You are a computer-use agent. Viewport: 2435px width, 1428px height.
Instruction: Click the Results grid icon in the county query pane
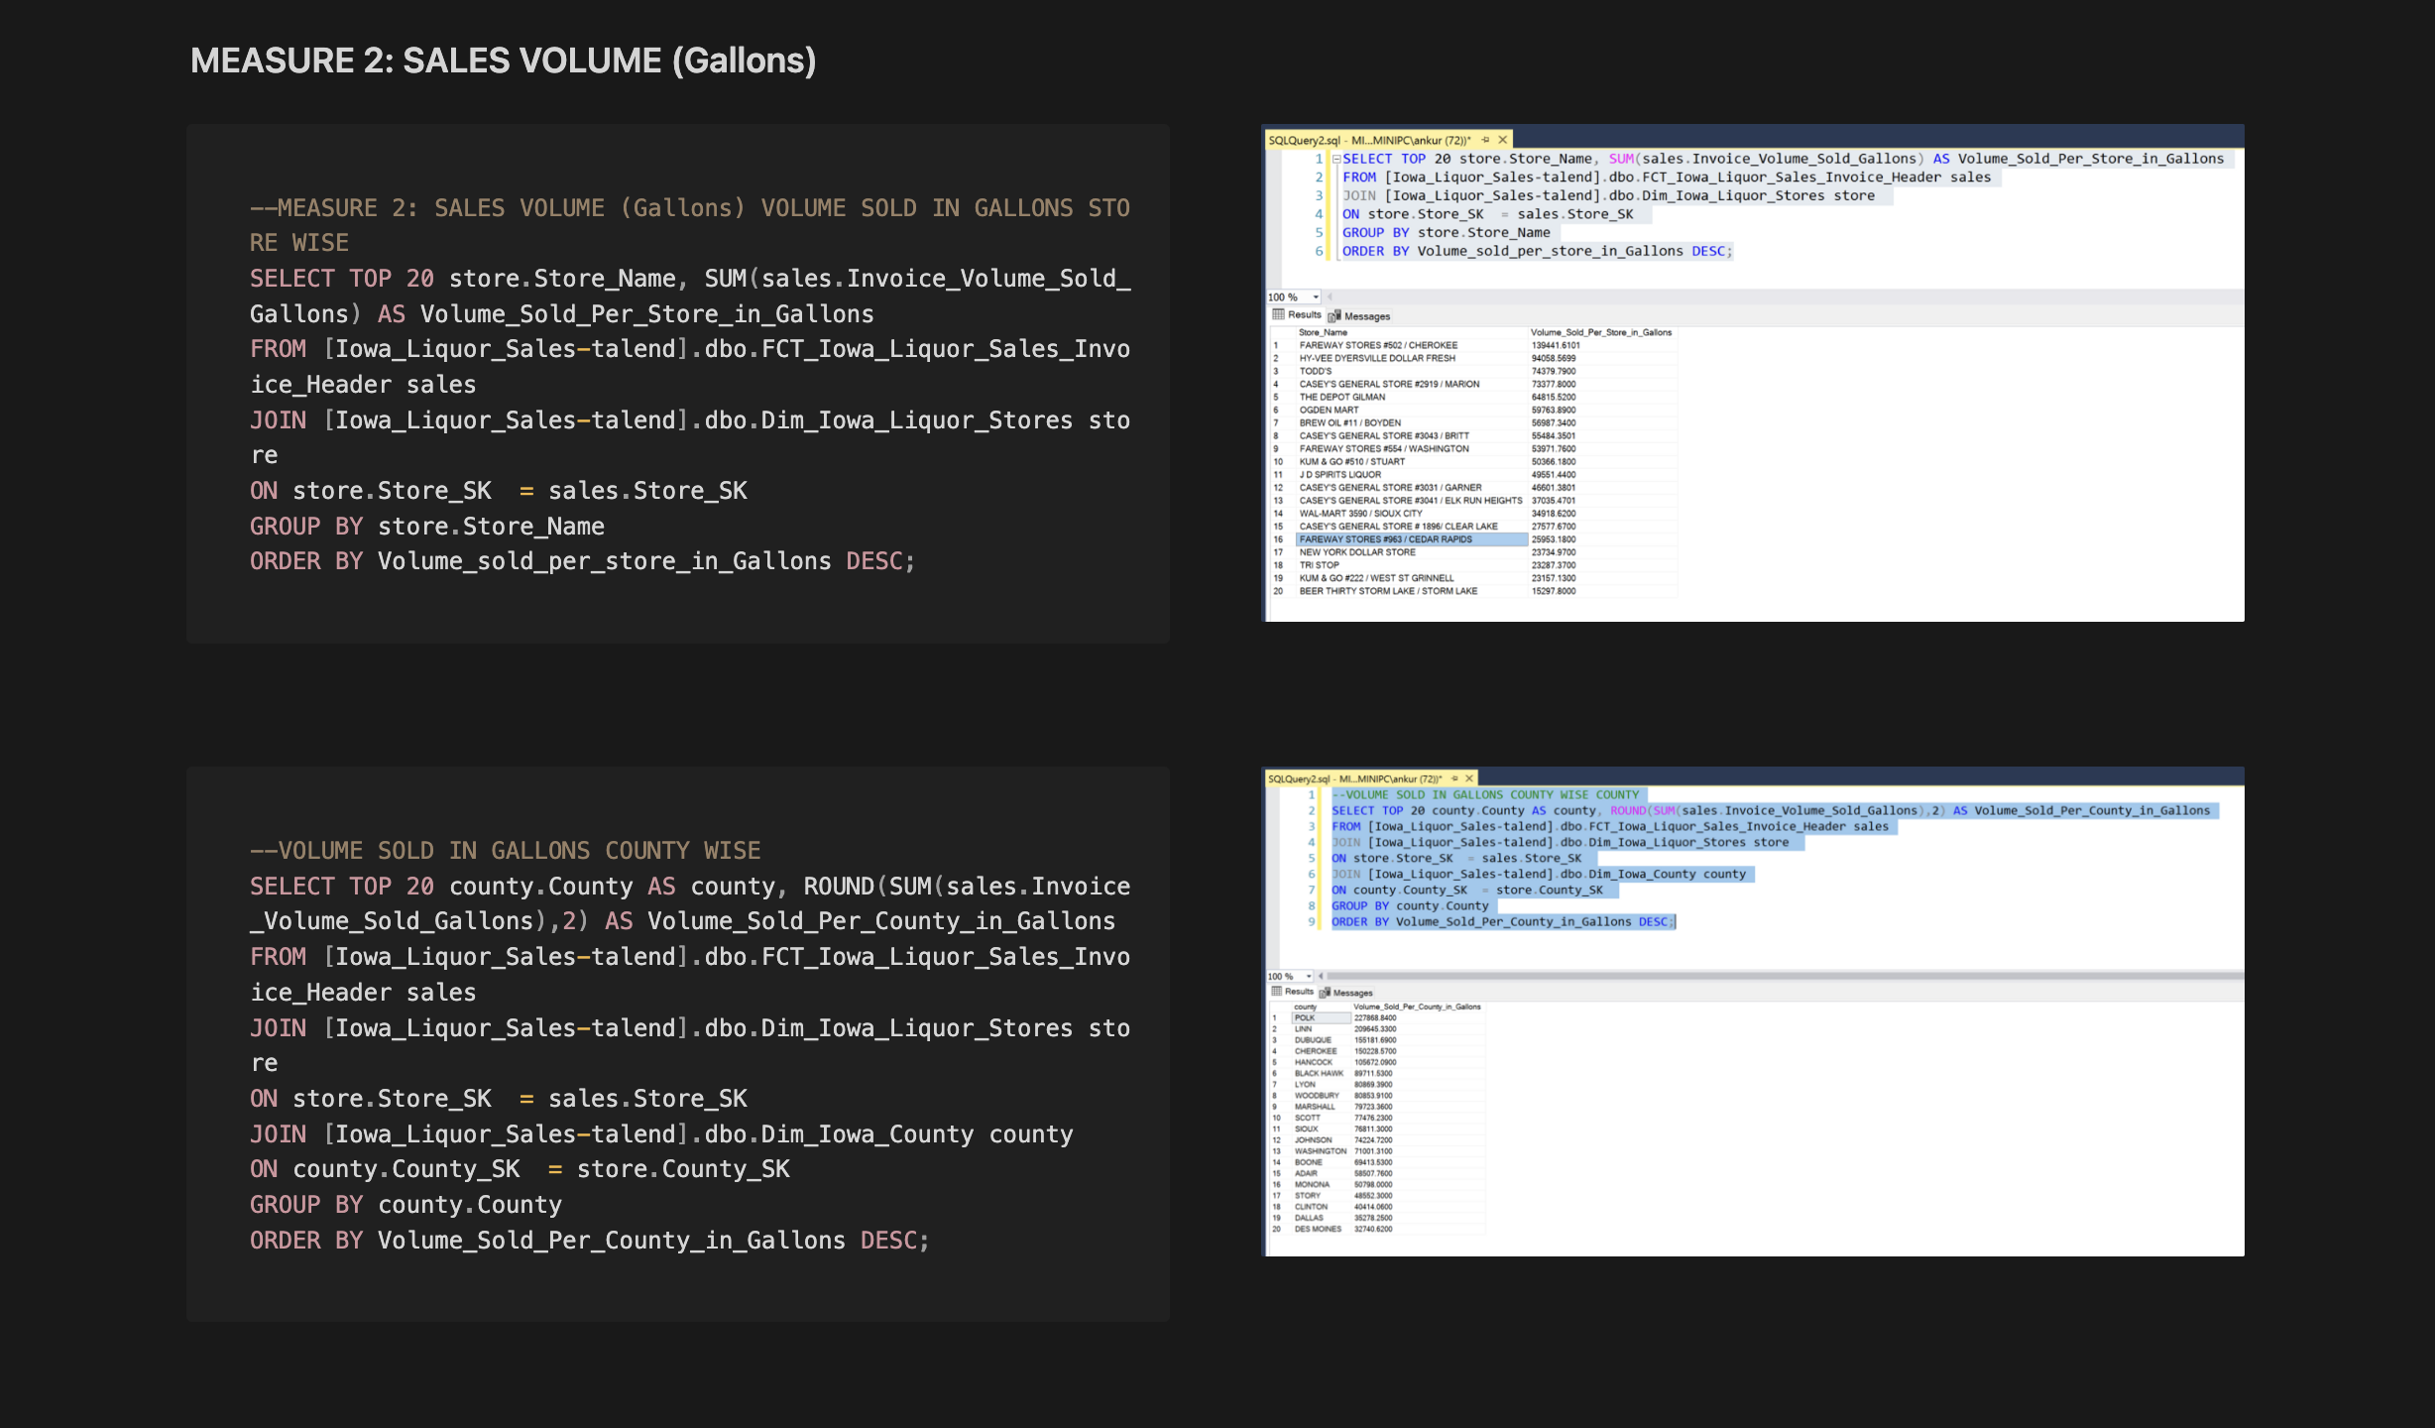pos(1276,992)
